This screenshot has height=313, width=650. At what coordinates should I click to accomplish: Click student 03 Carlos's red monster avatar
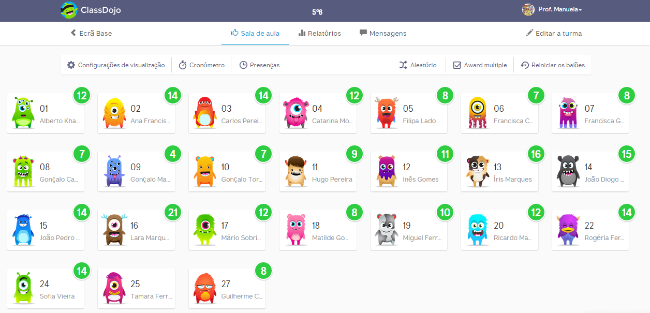pyautogui.click(x=204, y=113)
